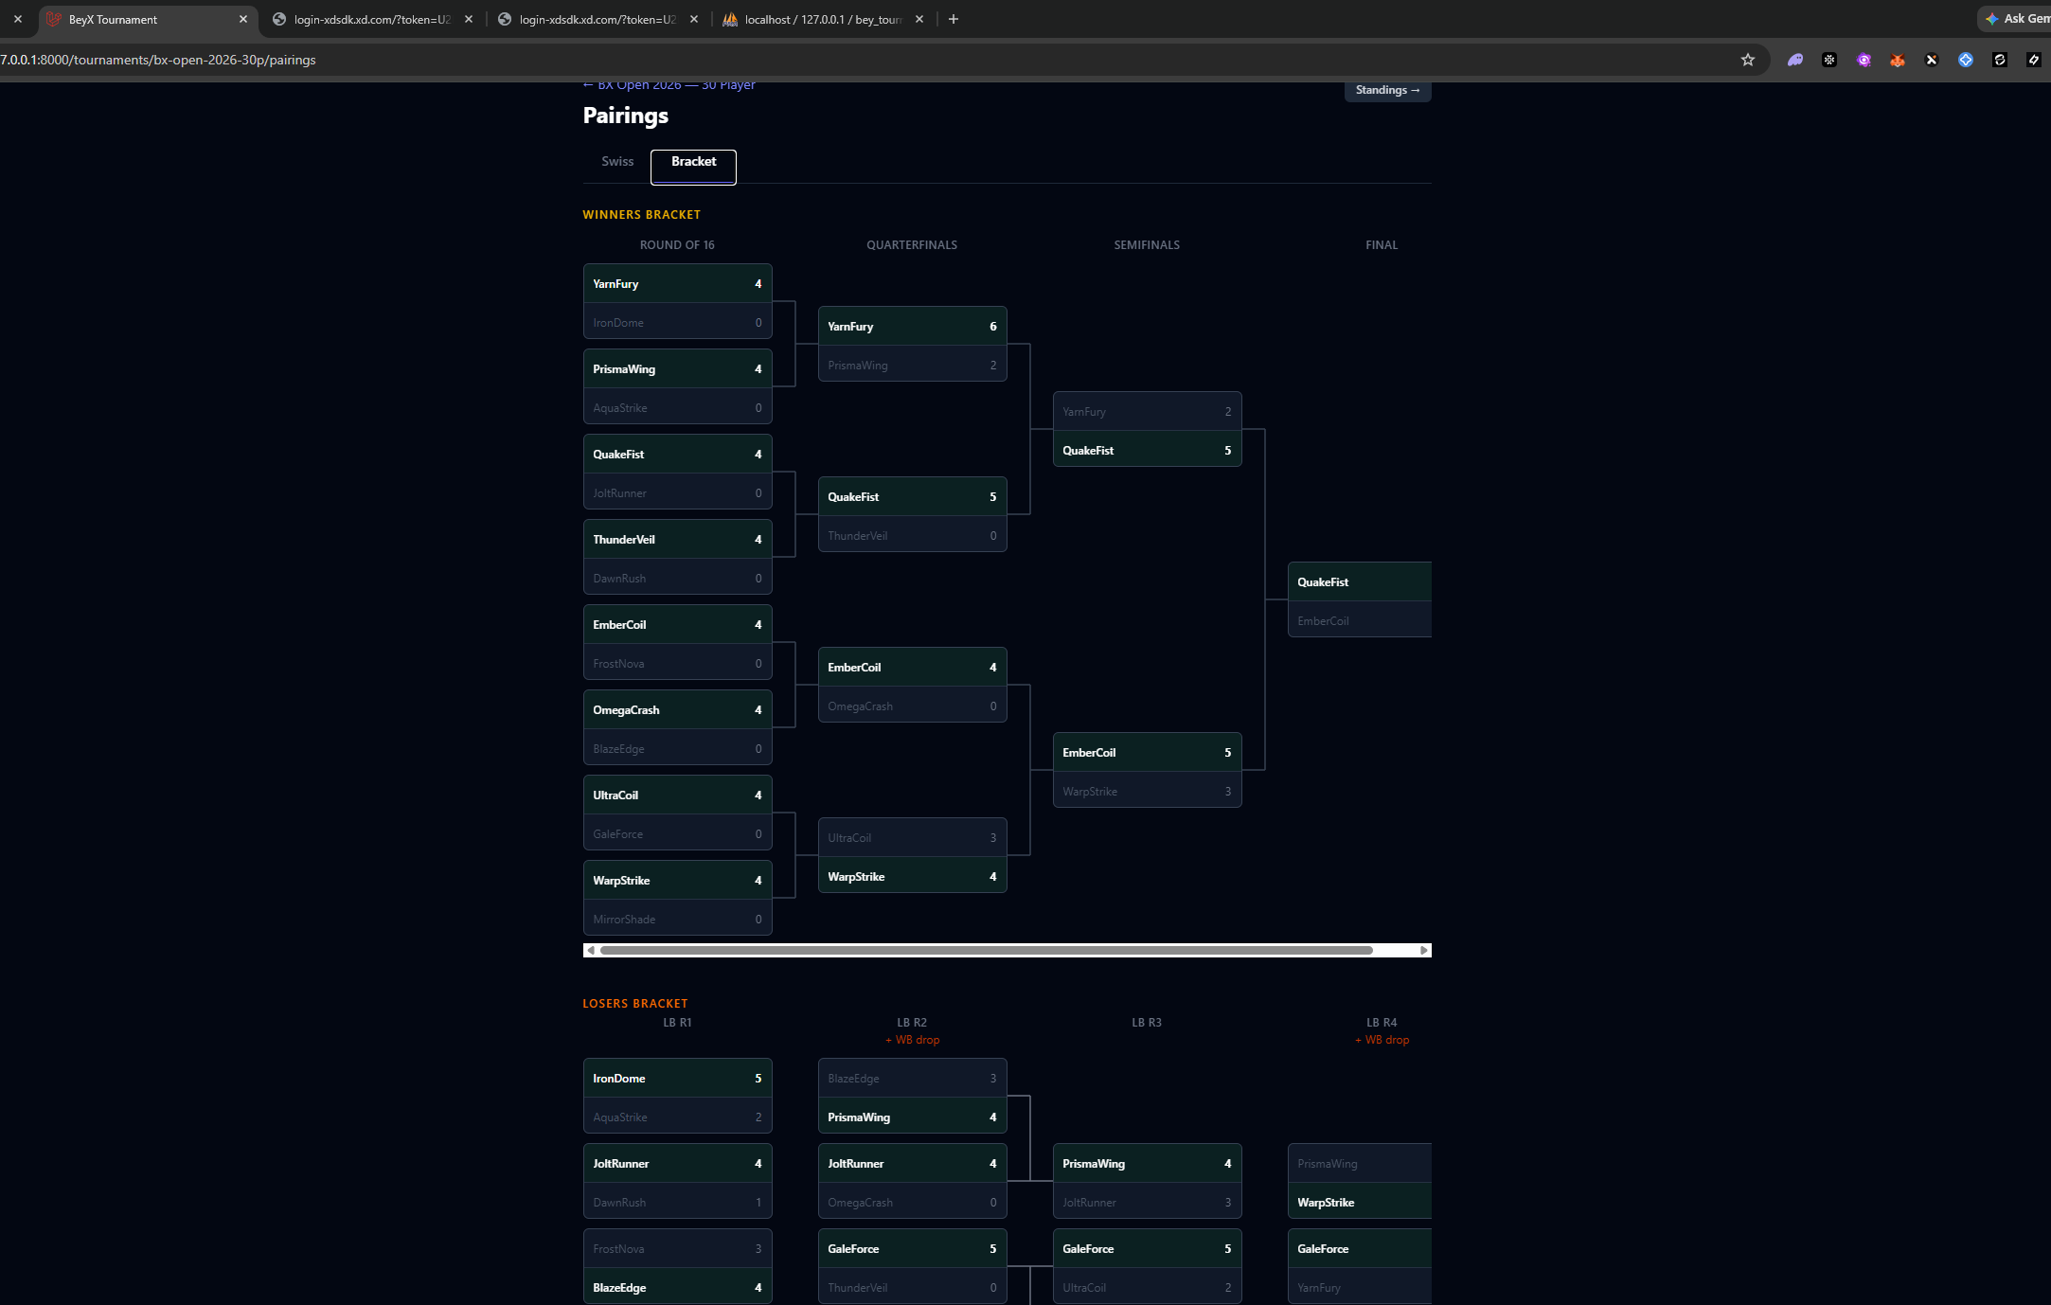The height and width of the screenshot is (1305, 2051).
Task: Click the address bar URL
Action: pos(159,60)
